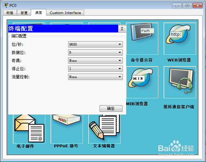The width and height of the screenshot is (206, 162).
Task: Click the PPPoE 拨号 label
Action: click(66, 146)
